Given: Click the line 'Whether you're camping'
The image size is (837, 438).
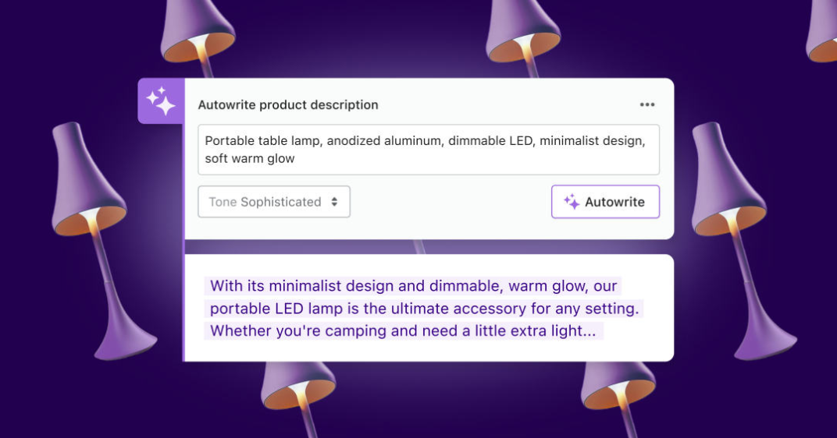Looking at the screenshot, I should coord(403,331).
